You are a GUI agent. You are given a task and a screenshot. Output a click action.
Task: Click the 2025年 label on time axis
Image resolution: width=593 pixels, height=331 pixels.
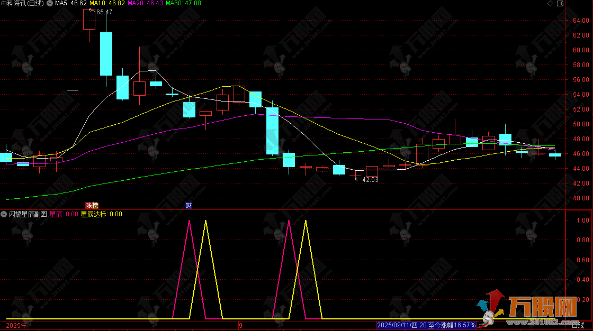(x=16, y=326)
